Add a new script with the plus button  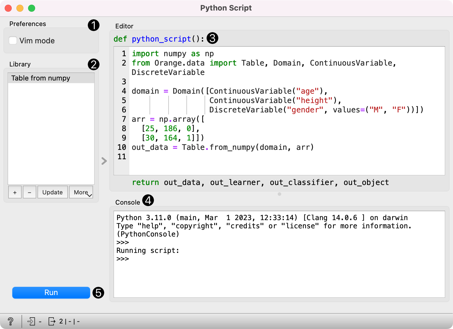coord(15,192)
